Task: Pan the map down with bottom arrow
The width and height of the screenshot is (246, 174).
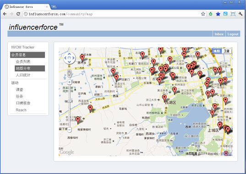Action: point(69,62)
